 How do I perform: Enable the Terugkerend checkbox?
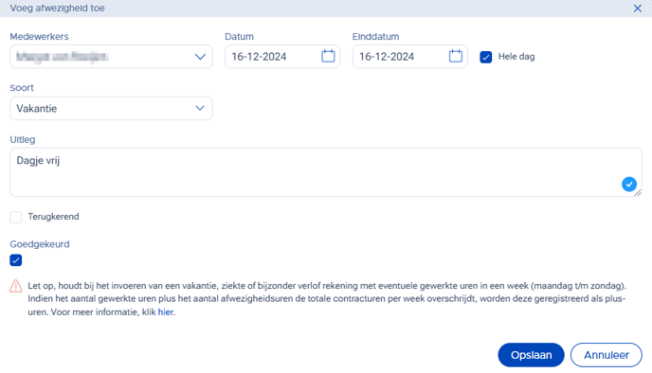click(x=16, y=217)
